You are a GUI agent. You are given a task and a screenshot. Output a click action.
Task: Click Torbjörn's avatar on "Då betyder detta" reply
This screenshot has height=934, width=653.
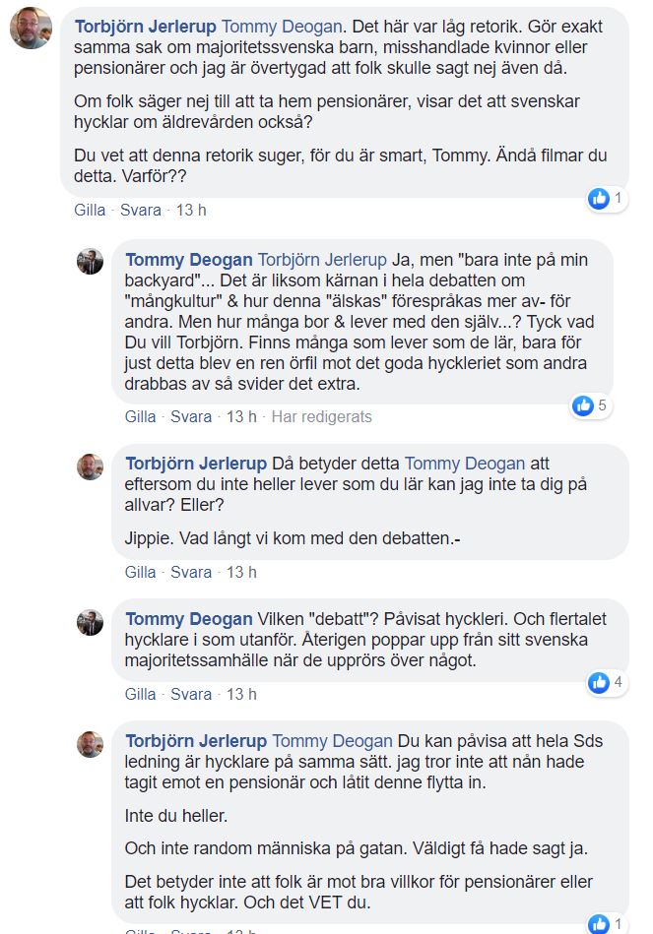(x=91, y=467)
